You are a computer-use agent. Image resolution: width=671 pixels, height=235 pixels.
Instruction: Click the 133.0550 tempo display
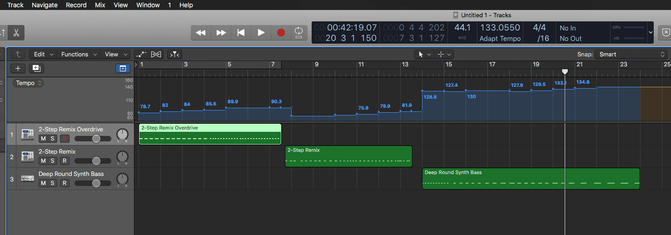pos(500,28)
